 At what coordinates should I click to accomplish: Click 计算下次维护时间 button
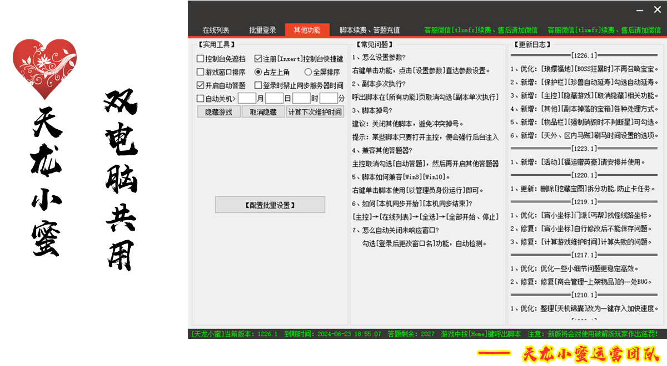(x=315, y=112)
